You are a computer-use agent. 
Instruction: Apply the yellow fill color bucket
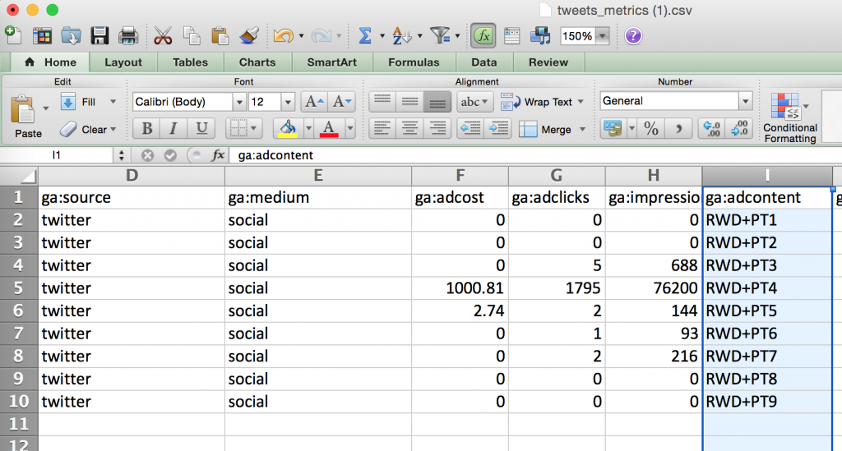(288, 129)
